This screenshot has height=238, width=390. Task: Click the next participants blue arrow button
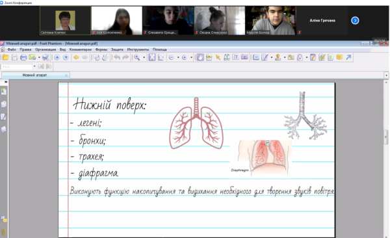coord(355,20)
